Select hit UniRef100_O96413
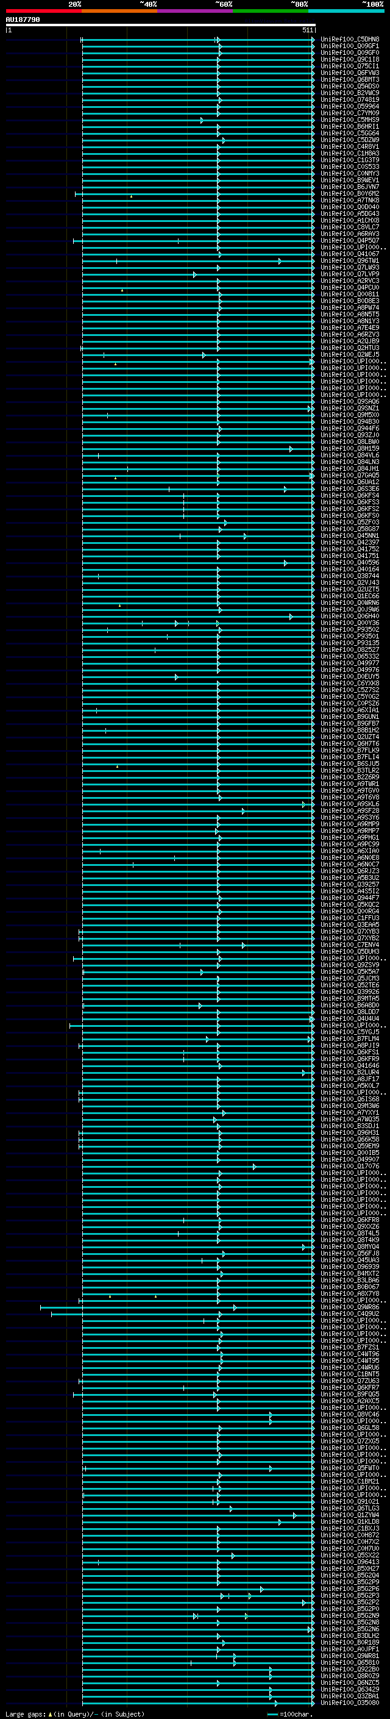 tap(350, 1562)
